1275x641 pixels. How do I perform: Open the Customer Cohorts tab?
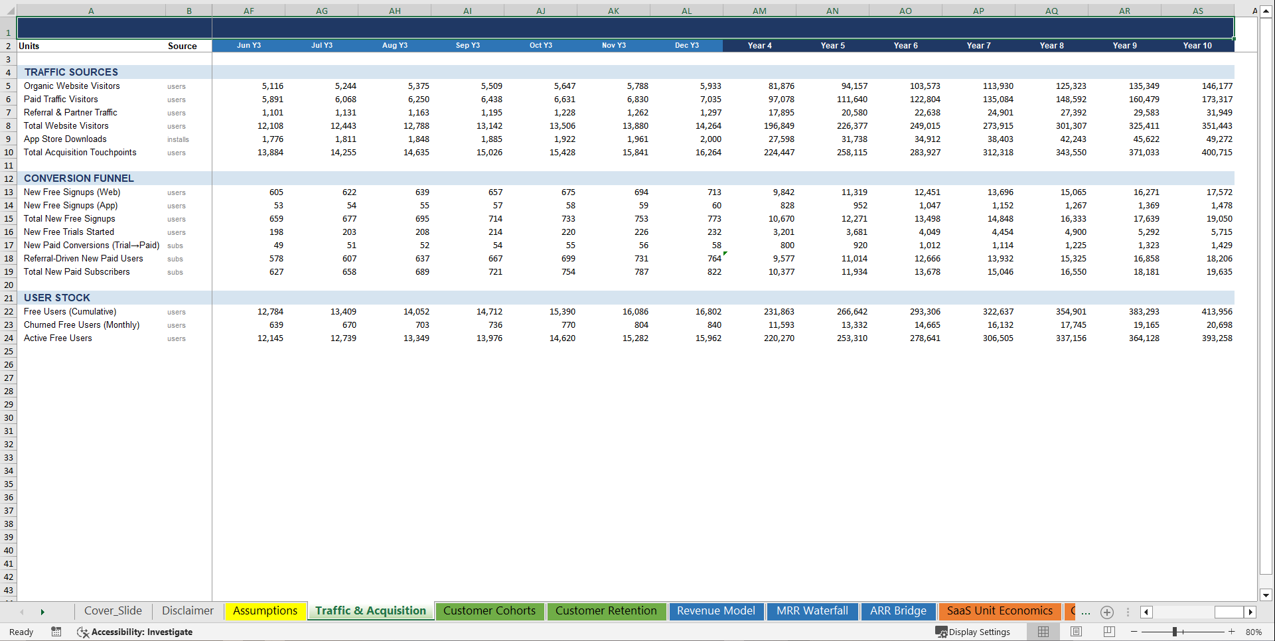point(490,610)
